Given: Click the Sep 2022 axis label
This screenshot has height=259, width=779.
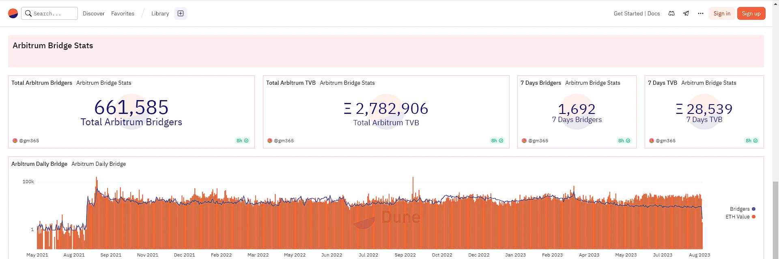Looking at the screenshot, I should click(405, 255).
